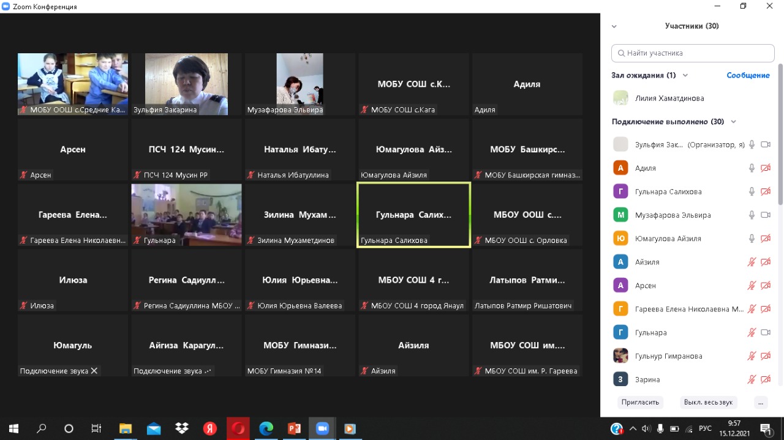The width and height of the screenshot is (784, 440).
Task: Open PowerPoint from the taskbar
Action: click(x=294, y=428)
